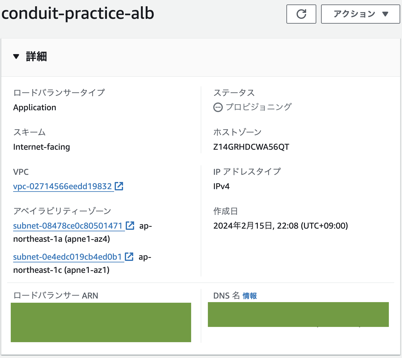Click the refresh icon
402x358 pixels.
point(301,14)
